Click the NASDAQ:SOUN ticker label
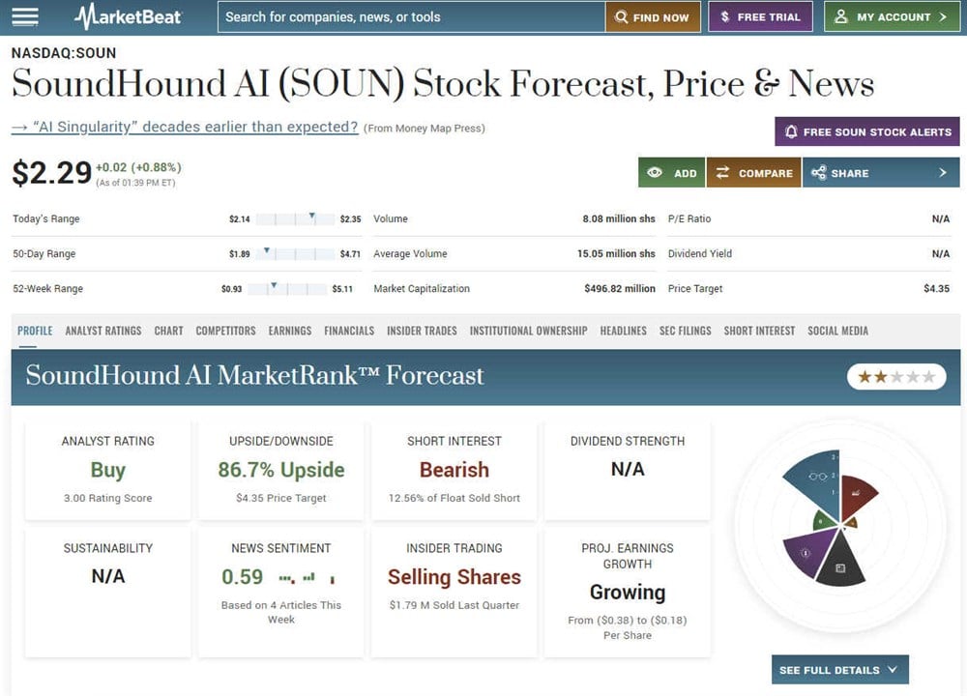The height and width of the screenshot is (696, 967). (64, 53)
